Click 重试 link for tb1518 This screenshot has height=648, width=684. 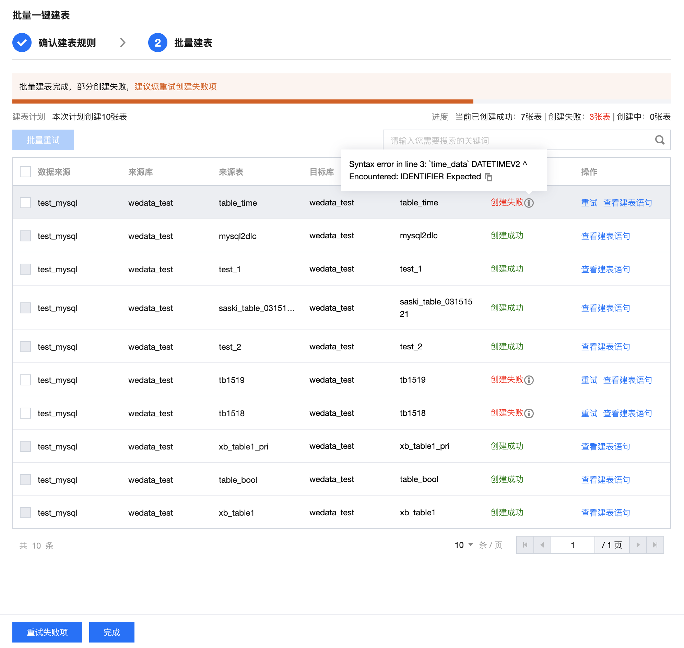click(589, 413)
